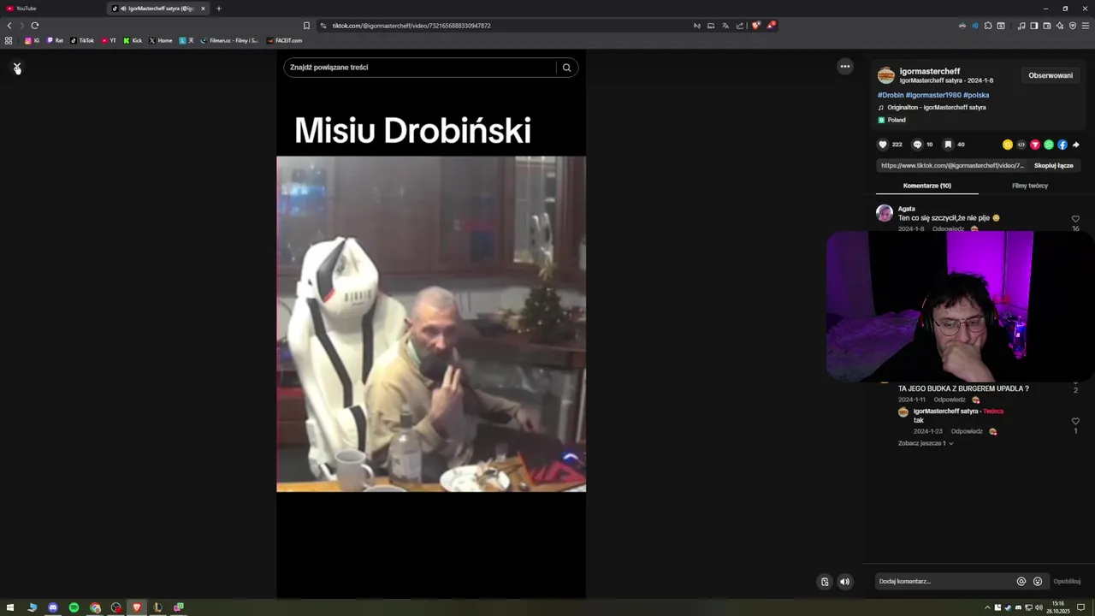Click the tiktok.com address bar URL

pyautogui.click(x=411, y=26)
